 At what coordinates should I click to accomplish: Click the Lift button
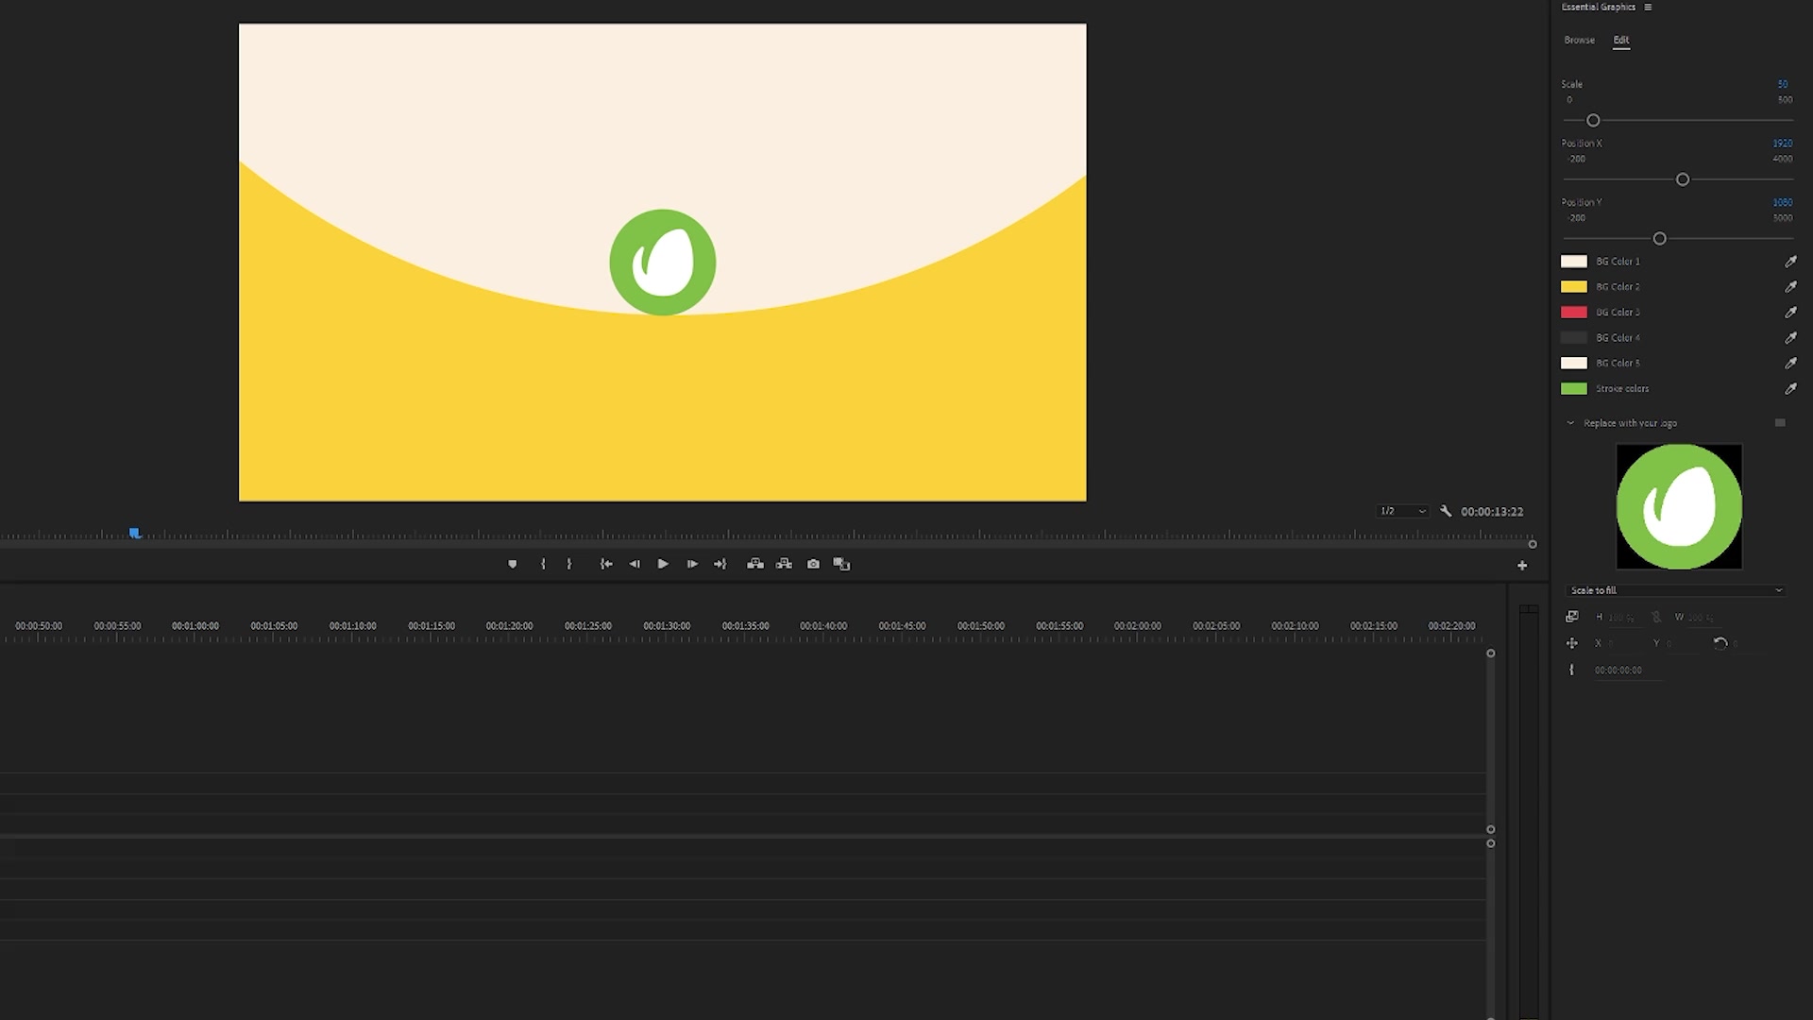[x=755, y=564]
